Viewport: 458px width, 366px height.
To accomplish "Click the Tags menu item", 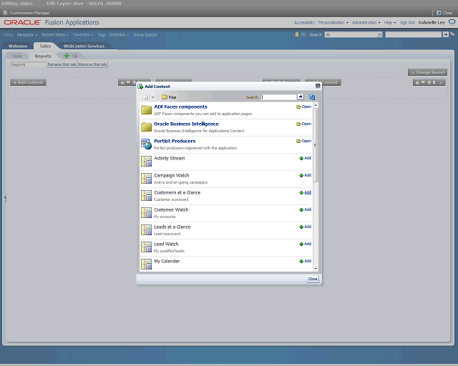I will click(102, 35).
